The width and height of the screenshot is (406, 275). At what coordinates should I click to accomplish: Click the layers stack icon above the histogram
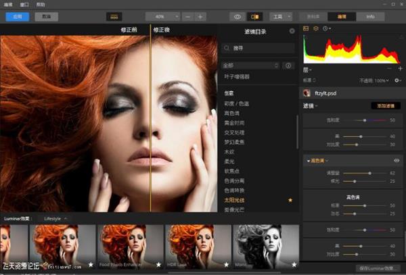coord(316,28)
